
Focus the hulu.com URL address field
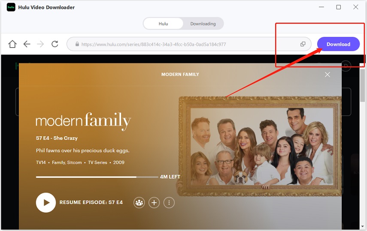click(189, 44)
